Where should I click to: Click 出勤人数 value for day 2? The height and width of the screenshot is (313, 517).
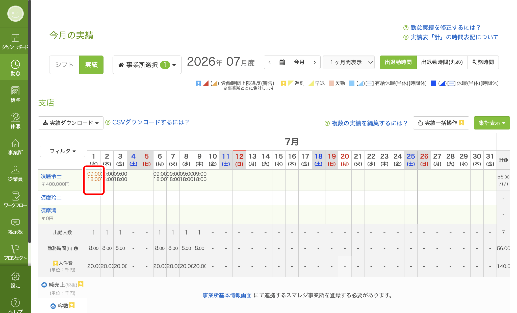107,232
